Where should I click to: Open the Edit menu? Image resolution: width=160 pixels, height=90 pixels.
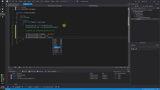13,1
